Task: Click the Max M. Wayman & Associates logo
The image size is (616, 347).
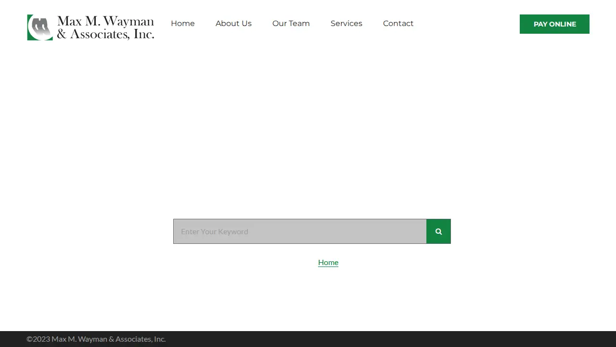Action: pos(90,27)
